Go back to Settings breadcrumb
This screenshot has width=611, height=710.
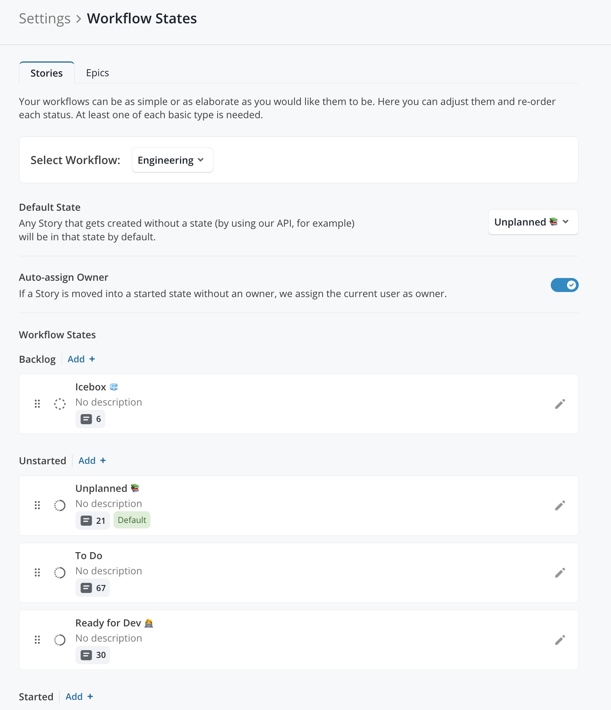click(x=45, y=19)
